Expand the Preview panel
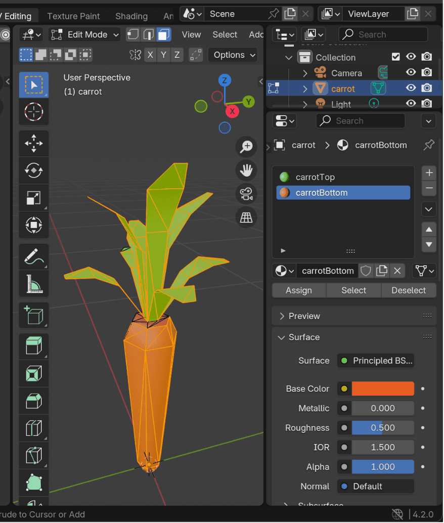This screenshot has height=523, width=444. coord(354,316)
